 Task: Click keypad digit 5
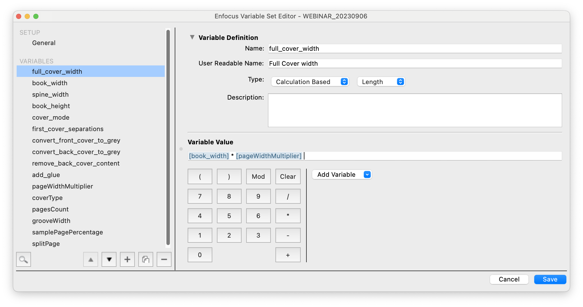tap(229, 216)
